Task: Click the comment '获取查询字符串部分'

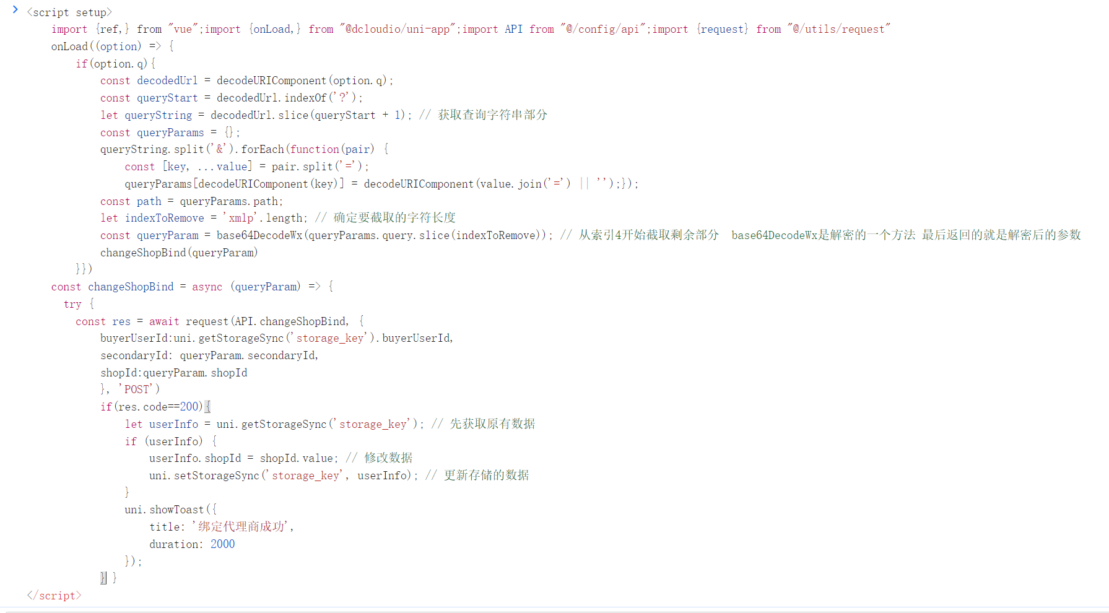Action: click(x=493, y=115)
